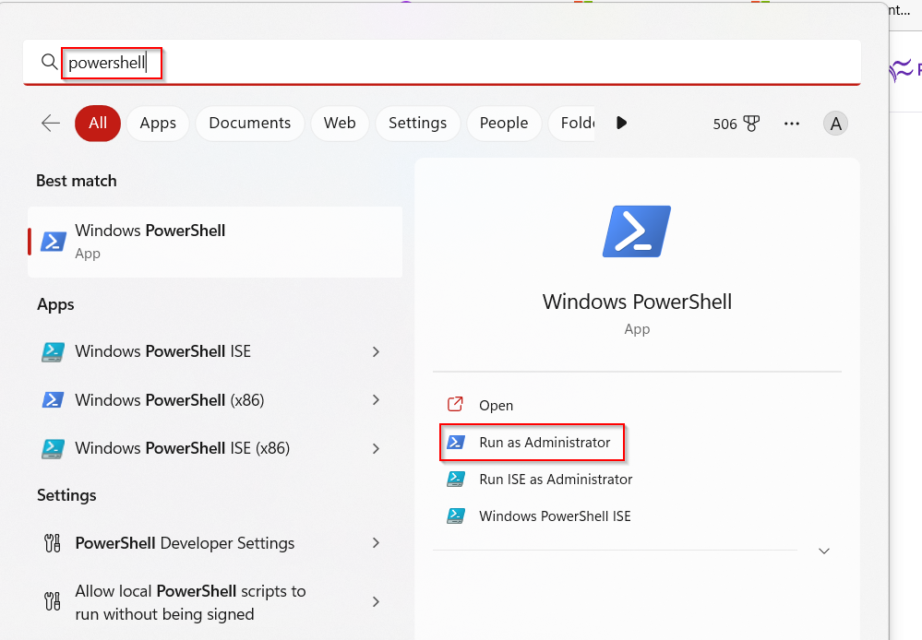Click the Windows PowerShell ISE icon
The height and width of the screenshot is (640, 922).
[53, 351]
